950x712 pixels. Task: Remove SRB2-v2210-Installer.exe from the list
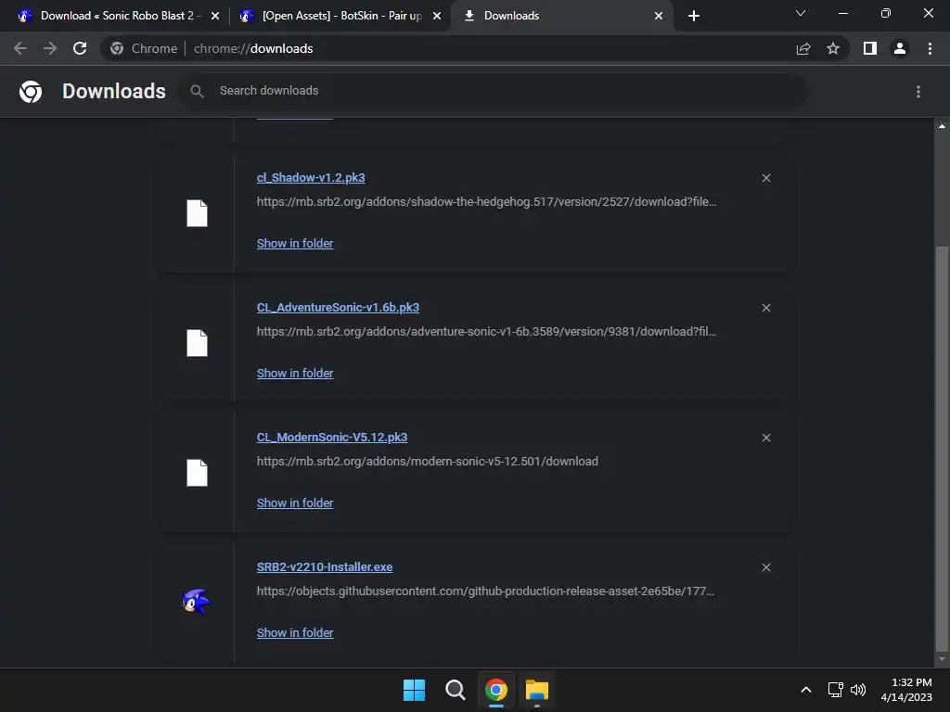(766, 567)
